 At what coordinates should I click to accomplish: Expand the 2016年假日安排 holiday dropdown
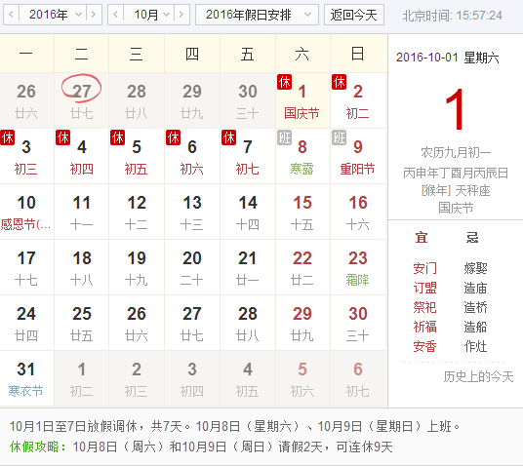[x=257, y=15]
